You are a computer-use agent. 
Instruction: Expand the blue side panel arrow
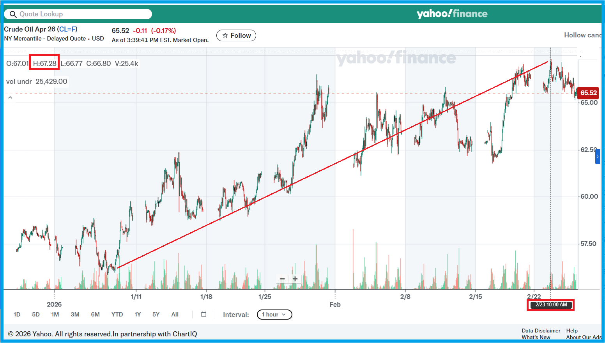pos(598,157)
